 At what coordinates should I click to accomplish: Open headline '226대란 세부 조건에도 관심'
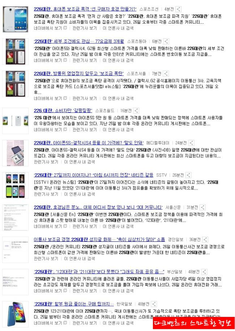pyautogui.click(x=79, y=41)
